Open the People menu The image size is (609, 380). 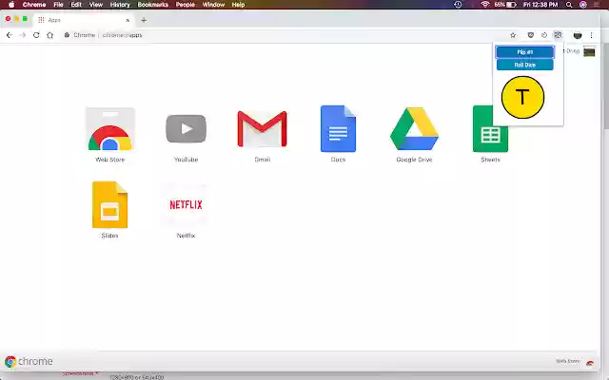pyautogui.click(x=186, y=5)
